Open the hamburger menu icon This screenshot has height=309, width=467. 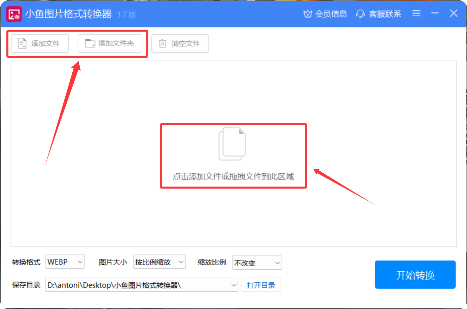point(416,13)
